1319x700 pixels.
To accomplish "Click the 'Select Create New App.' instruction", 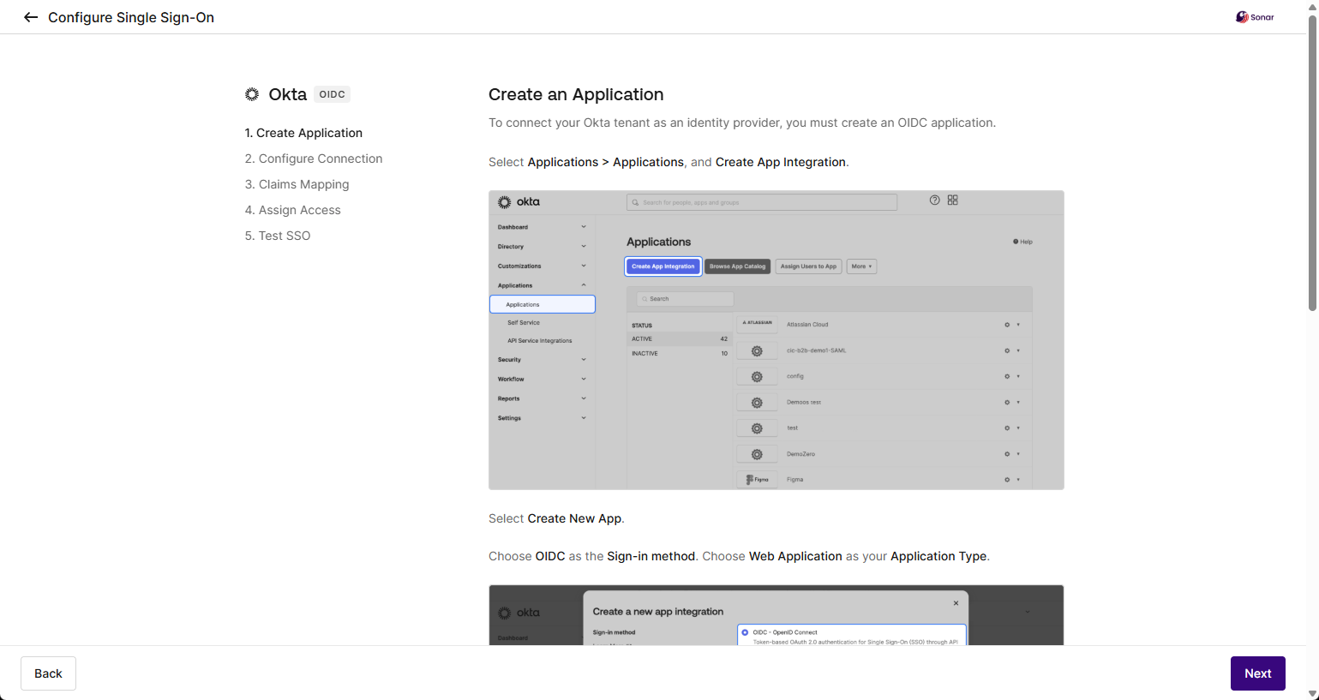I will point(556,518).
